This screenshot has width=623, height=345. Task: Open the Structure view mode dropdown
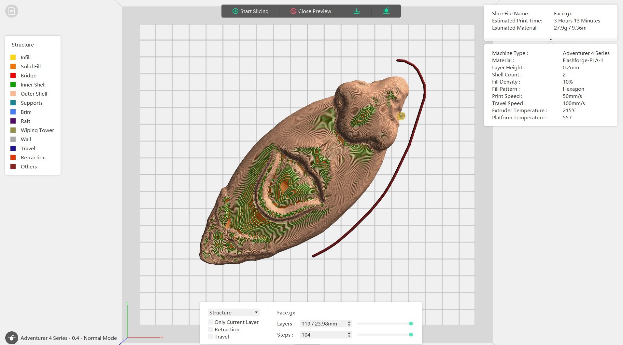point(234,312)
